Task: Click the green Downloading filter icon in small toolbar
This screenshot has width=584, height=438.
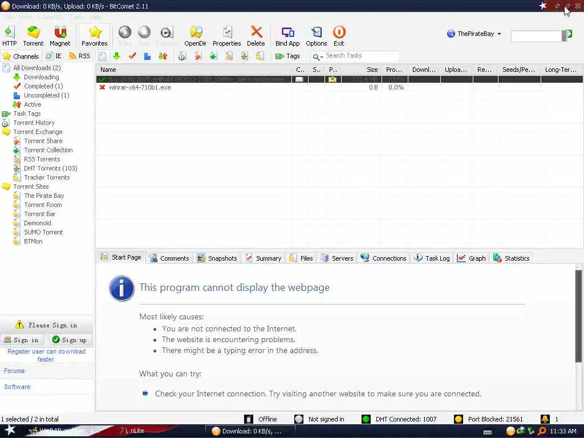Action: pyautogui.click(x=116, y=56)
